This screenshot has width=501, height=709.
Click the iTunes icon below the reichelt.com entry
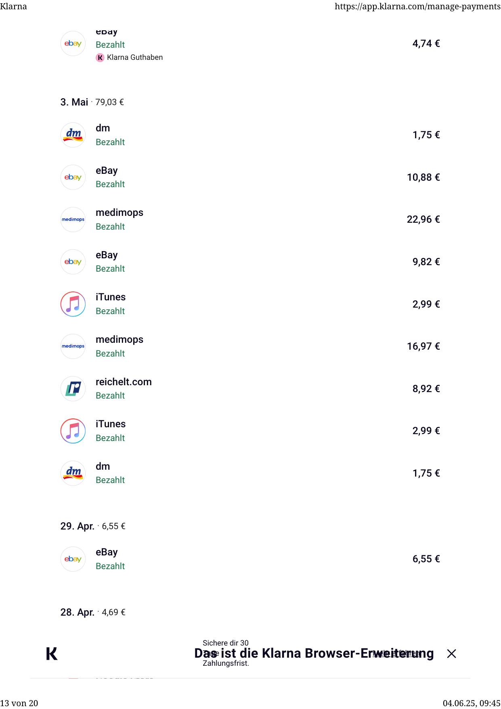73,431
